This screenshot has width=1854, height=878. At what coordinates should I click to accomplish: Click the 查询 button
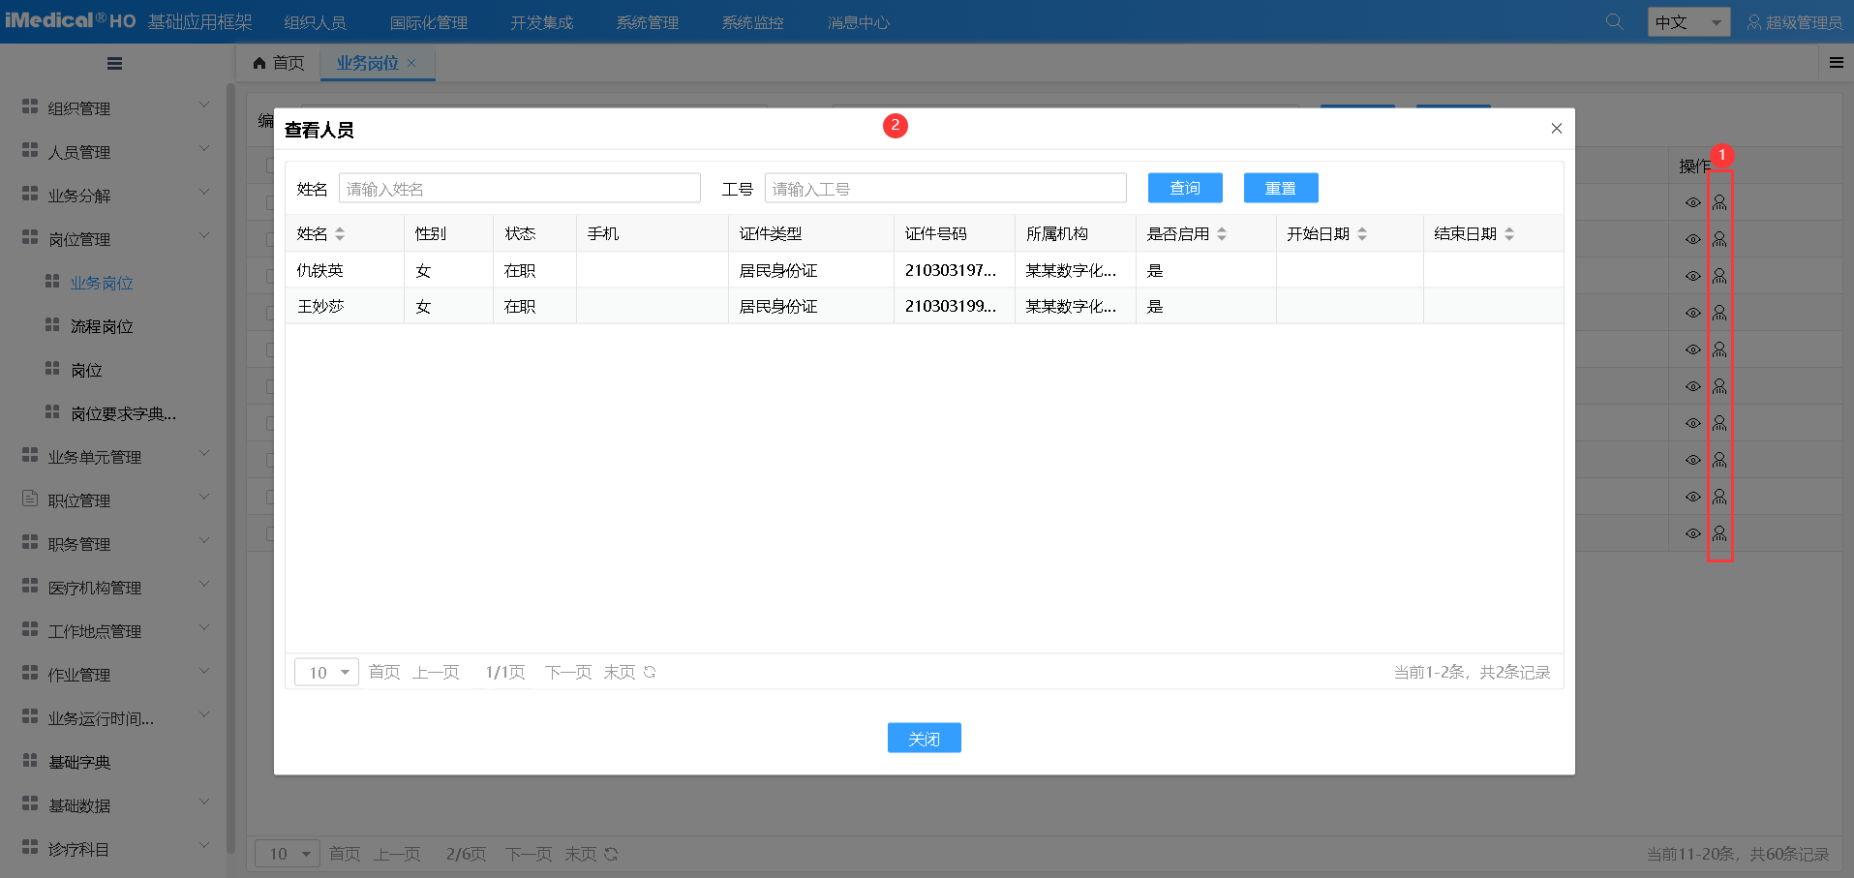[x=1185, y=188]
